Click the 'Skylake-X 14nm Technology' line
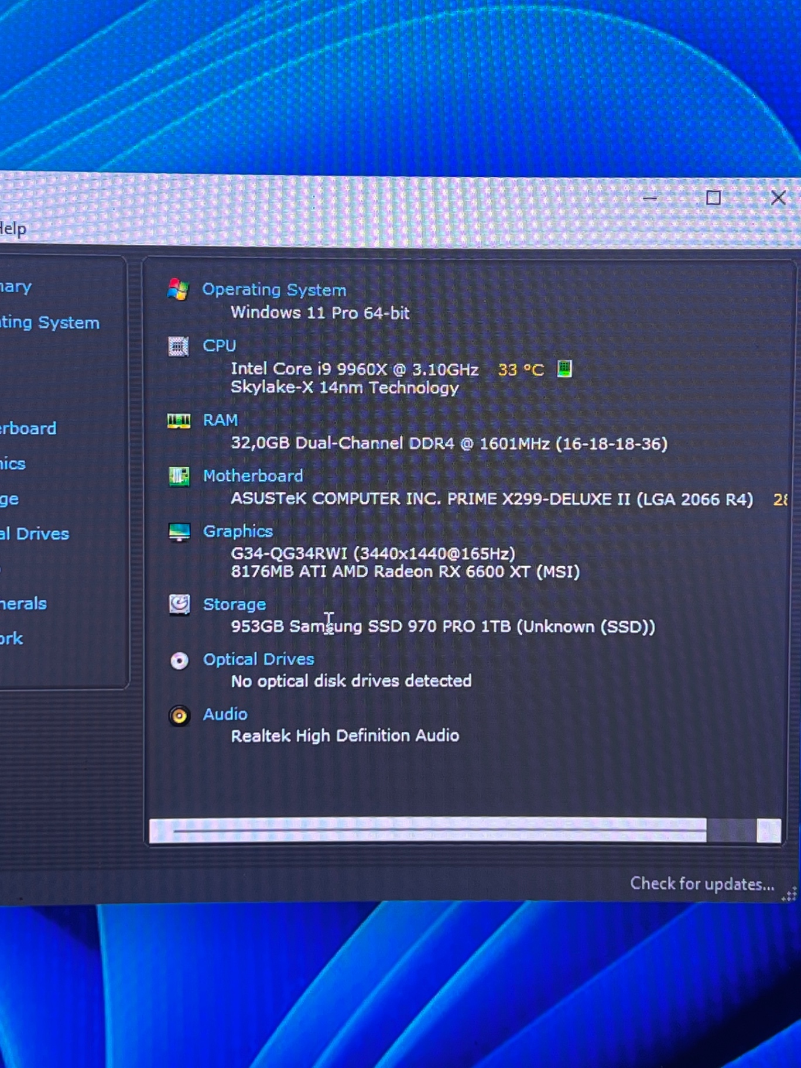The width and height of the screenshot is (801, 1068). (345, 388)
